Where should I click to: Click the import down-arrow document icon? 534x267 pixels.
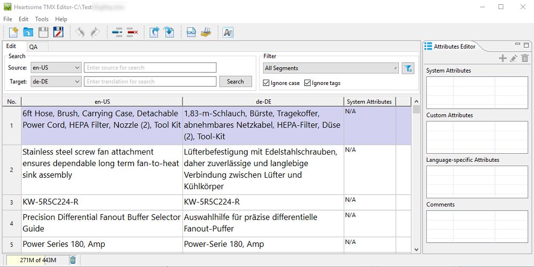(169, 33)
